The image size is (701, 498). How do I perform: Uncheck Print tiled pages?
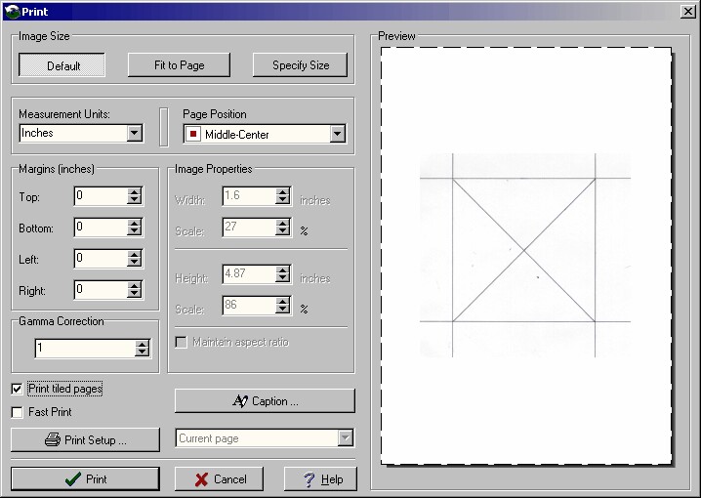click(x=17, y=389)
